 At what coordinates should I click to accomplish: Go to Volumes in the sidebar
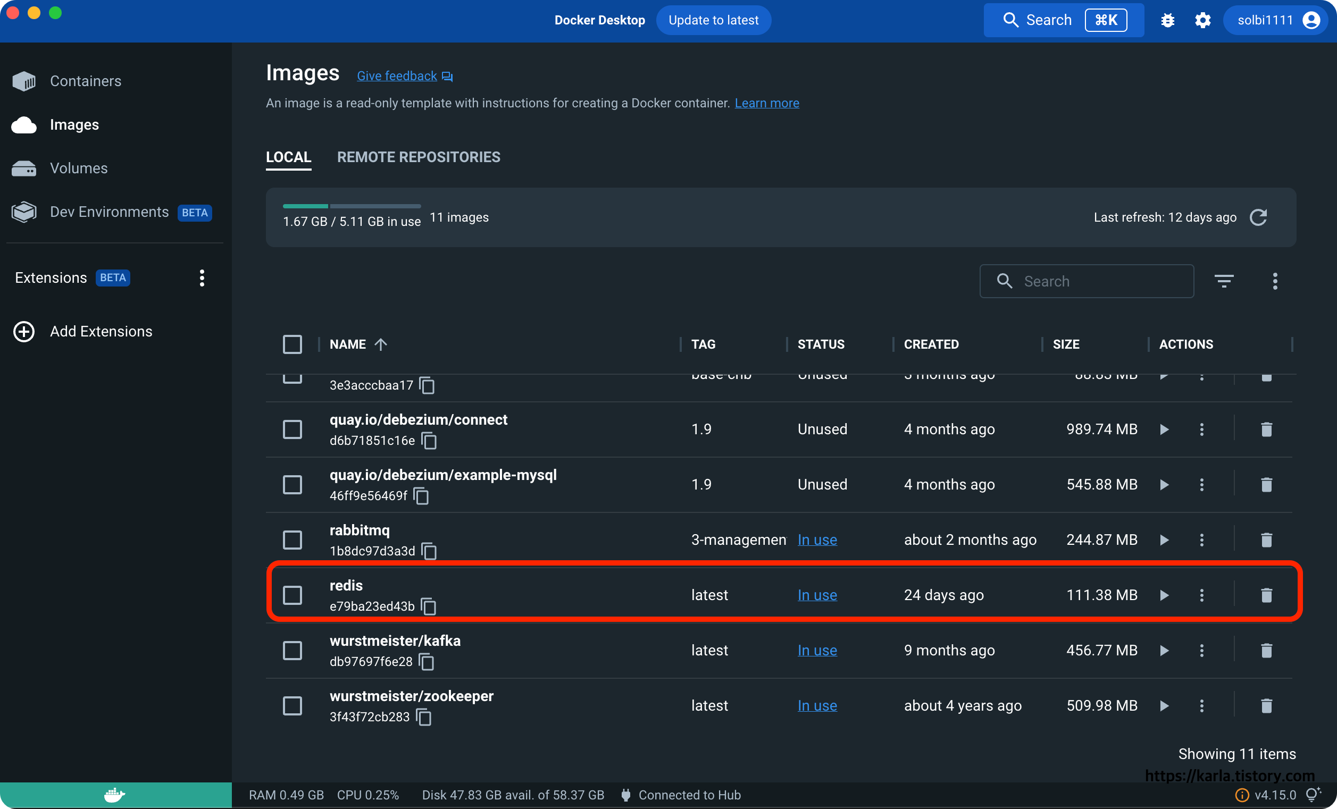click(x=79, y=168)
